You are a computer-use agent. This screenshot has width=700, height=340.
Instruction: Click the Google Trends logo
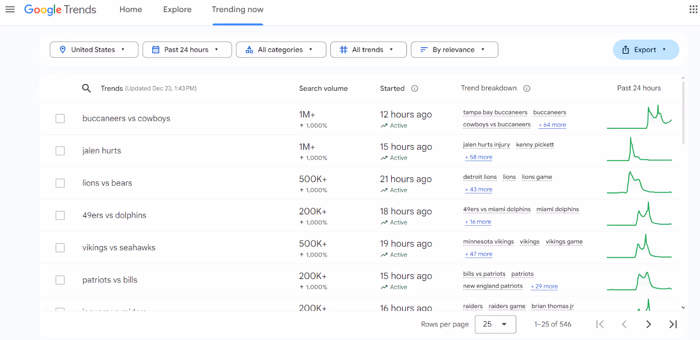click(x=60, y=10)
